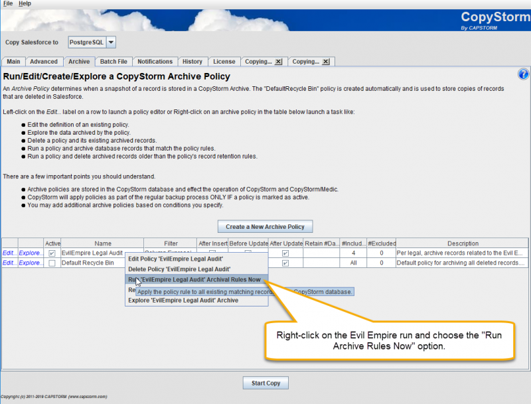Switch to the Archive tab
The height and width of the screenshot is (404, 531).
78,61
